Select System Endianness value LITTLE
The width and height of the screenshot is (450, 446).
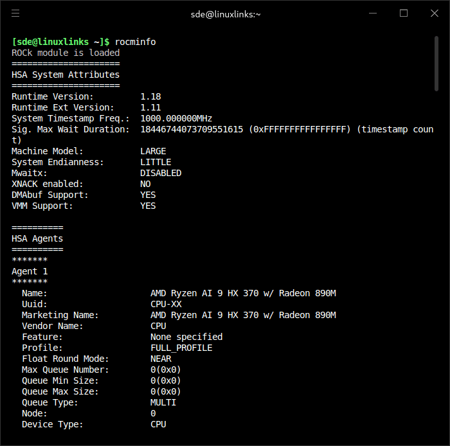(156, 162)
